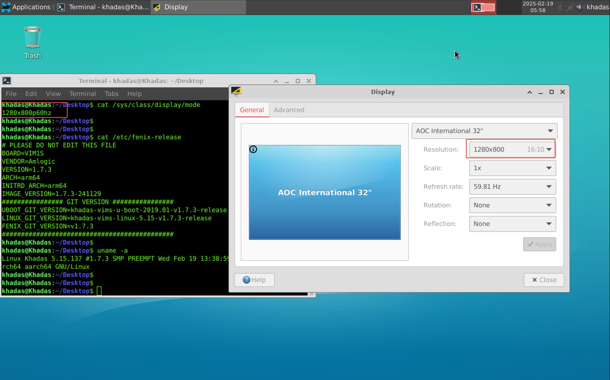Image resolution: width=610 pixels, height=380 pixels.
Task: Switch to Display taskbar window button
Action: point(198,7)
